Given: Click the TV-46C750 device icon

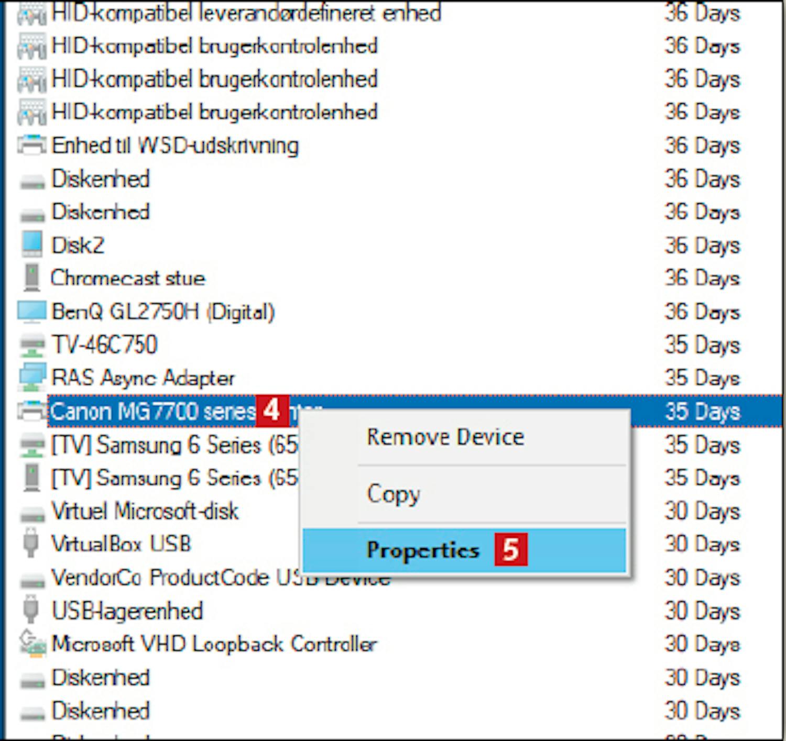Looking at the screenshot, I should [31, 345].
